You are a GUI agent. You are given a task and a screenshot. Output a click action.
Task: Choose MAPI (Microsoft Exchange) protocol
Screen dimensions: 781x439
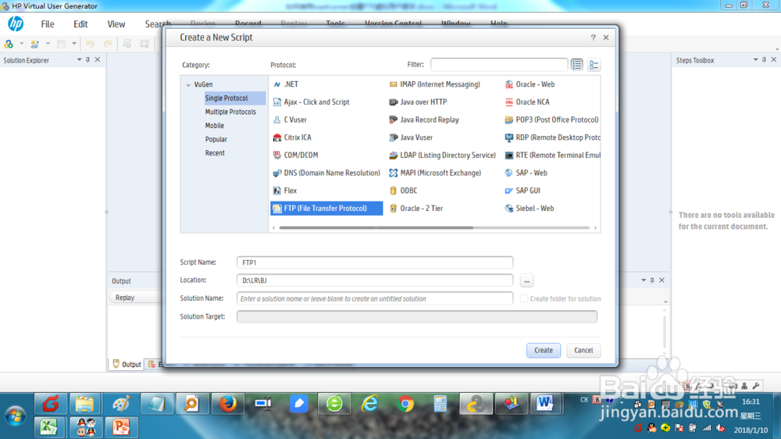(x=435, y=173)
